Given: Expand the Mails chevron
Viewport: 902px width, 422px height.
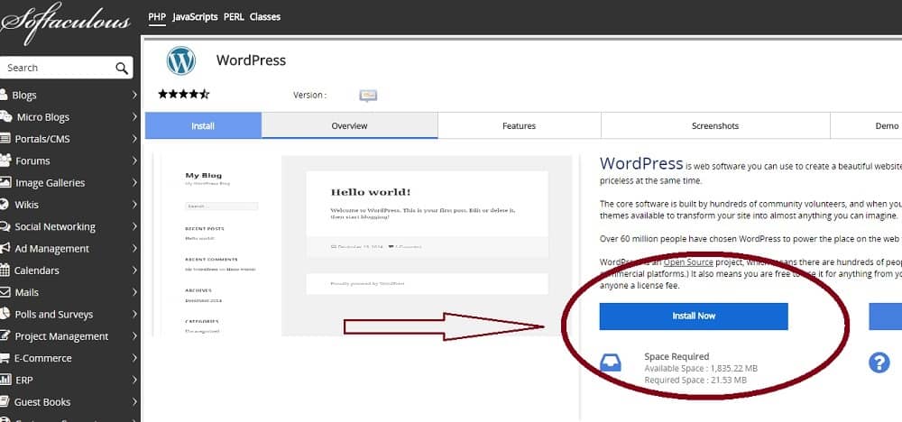Looking at the screenshot, I should (x=134, y=292).
